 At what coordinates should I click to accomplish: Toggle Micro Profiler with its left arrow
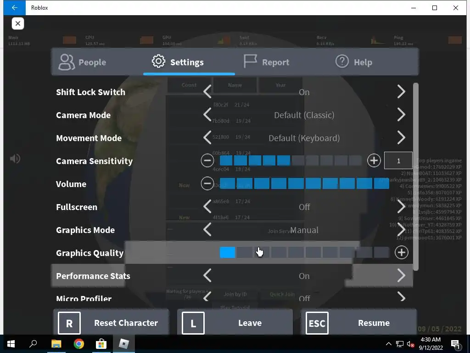pos(207,297)
